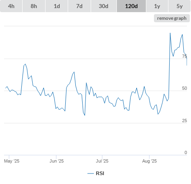
Task: Toggle RSI series via legend label
Action: point(100,173)
